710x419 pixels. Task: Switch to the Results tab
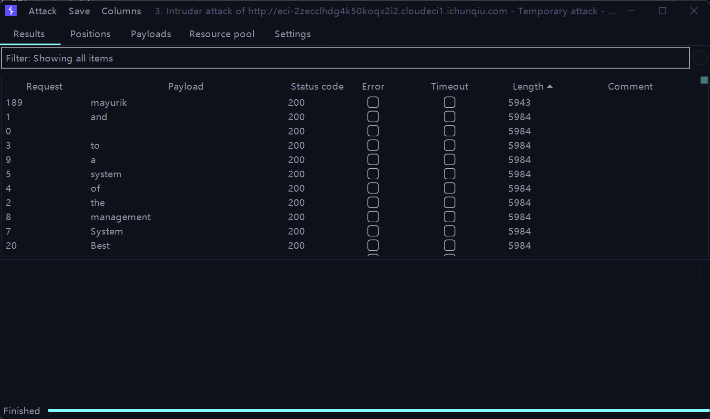click(x=29, y=34)
